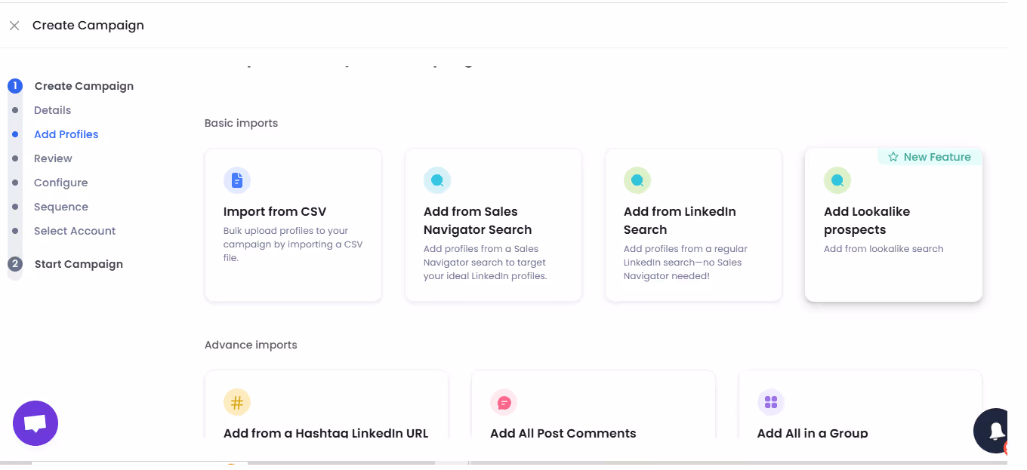Click the grid icon on Add All in a Group

pyautogui.click(x=771, y=402)
